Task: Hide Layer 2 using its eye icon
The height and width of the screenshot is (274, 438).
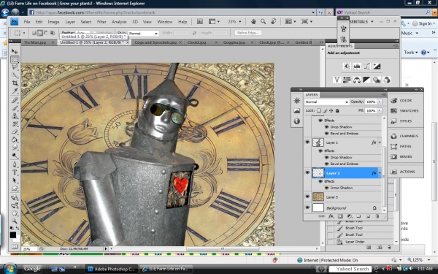Action: 307,172
